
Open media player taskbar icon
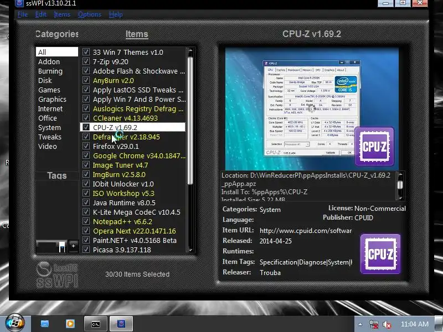70,324
